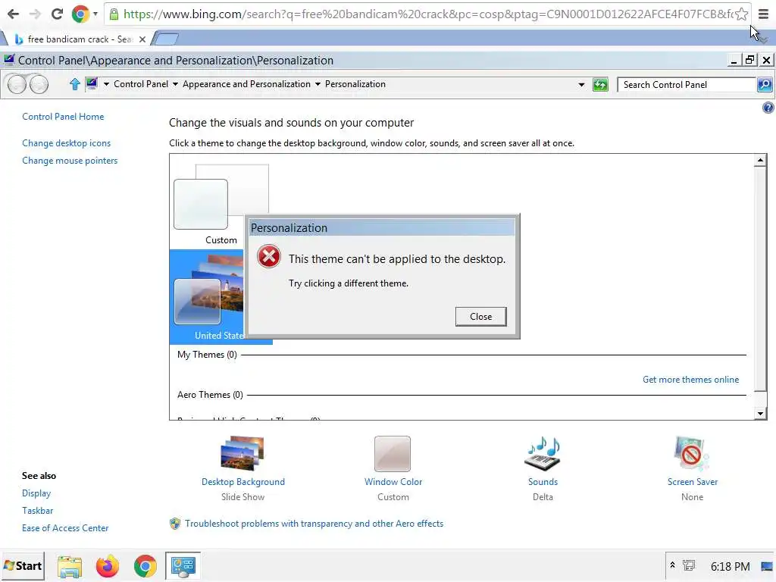Open the Desktop Background link
Screen dimensions: 776x582
[x=243, y=482]
